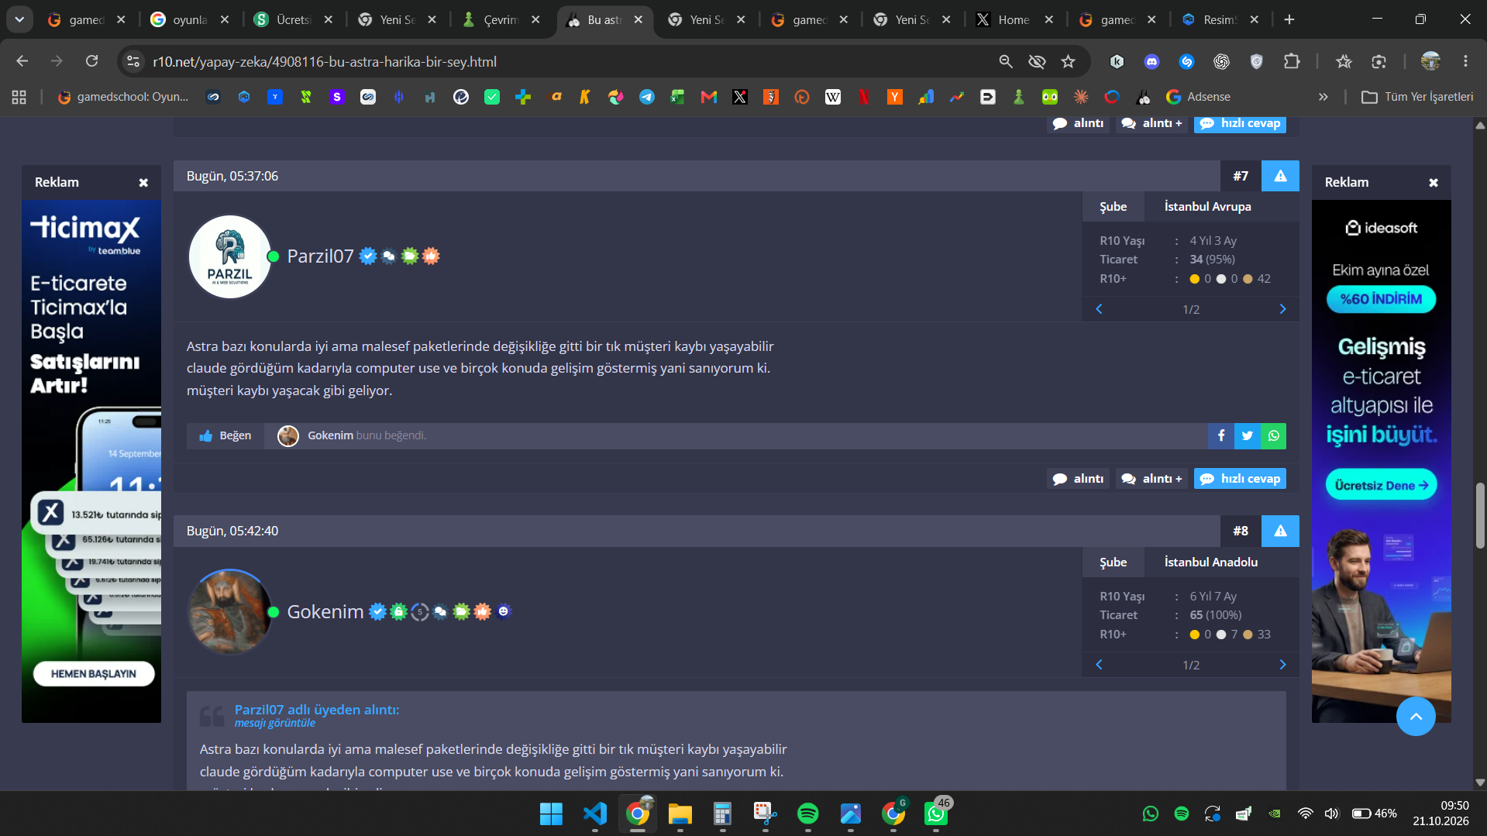Viewport: 1487px width, 836px height.
Task: Open WhatsApp from the taskbar
Action: pyautogui.click(x=935, y=814)
